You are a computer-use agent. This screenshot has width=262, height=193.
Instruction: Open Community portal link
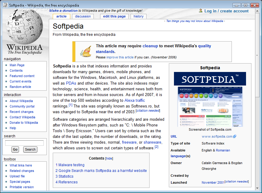(22, 106)
